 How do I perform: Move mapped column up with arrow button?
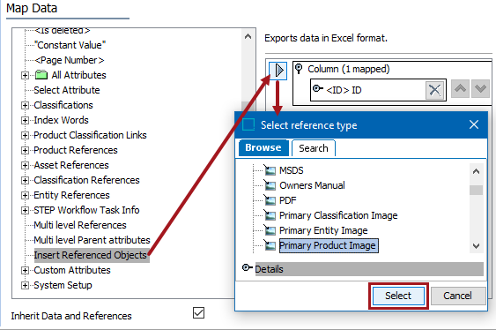point(460,88)
